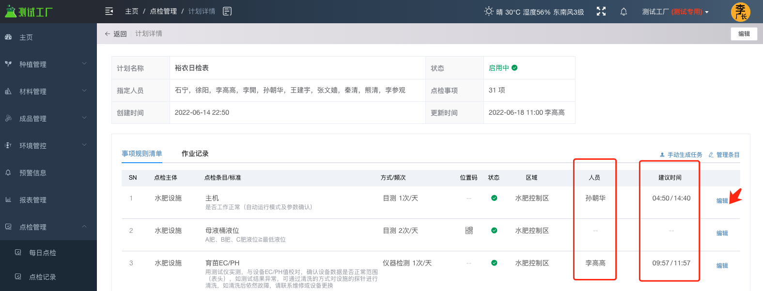
Task: Click the update time 2022-06-18 11:00 李高高
Action: click(527, 112)
